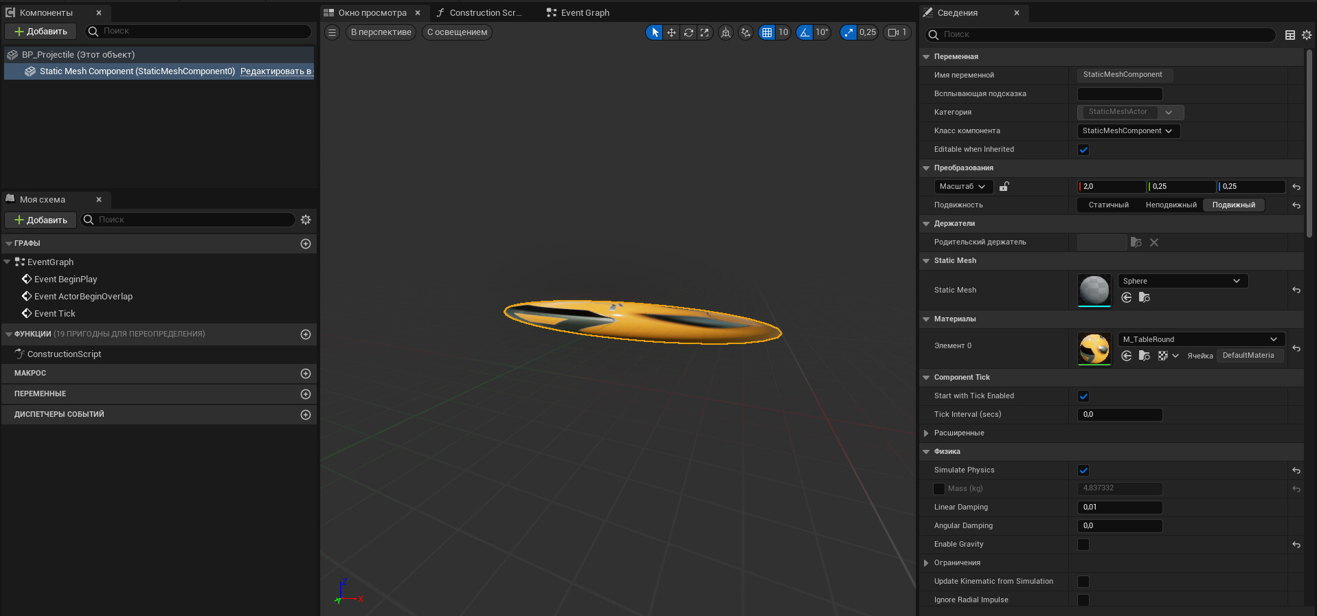Toggle grid snapping in the viewport toolbar

tap(767, 32)
